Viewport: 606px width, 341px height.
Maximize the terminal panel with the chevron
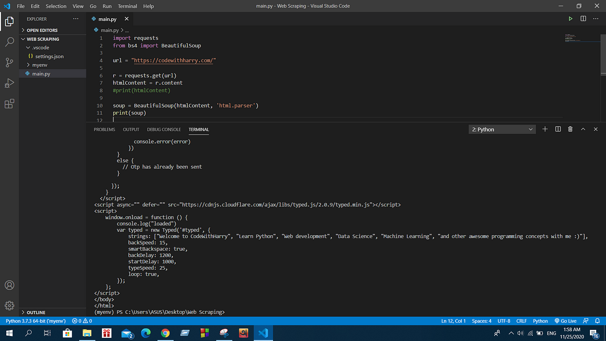click(x=583, y=129)
